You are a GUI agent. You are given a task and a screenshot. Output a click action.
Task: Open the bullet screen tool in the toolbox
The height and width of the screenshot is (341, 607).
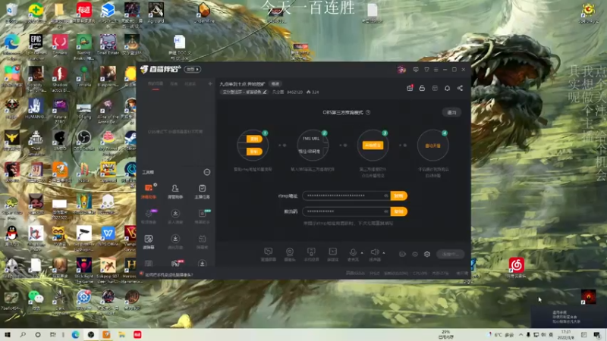point(149,241)
